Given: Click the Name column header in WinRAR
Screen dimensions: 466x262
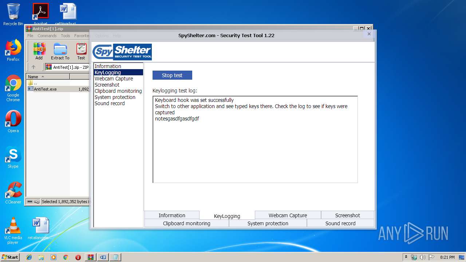Looking at the screenshot, I should [x=48, y=77].
